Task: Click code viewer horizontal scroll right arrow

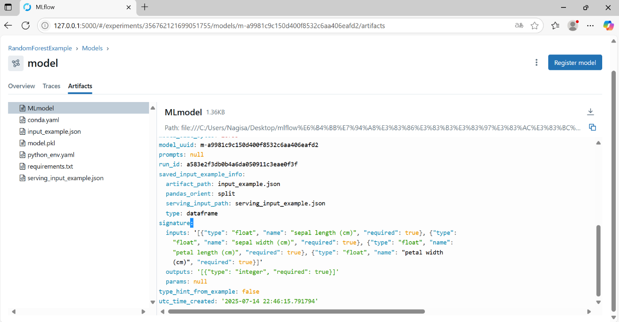Action: coord(589,311)
